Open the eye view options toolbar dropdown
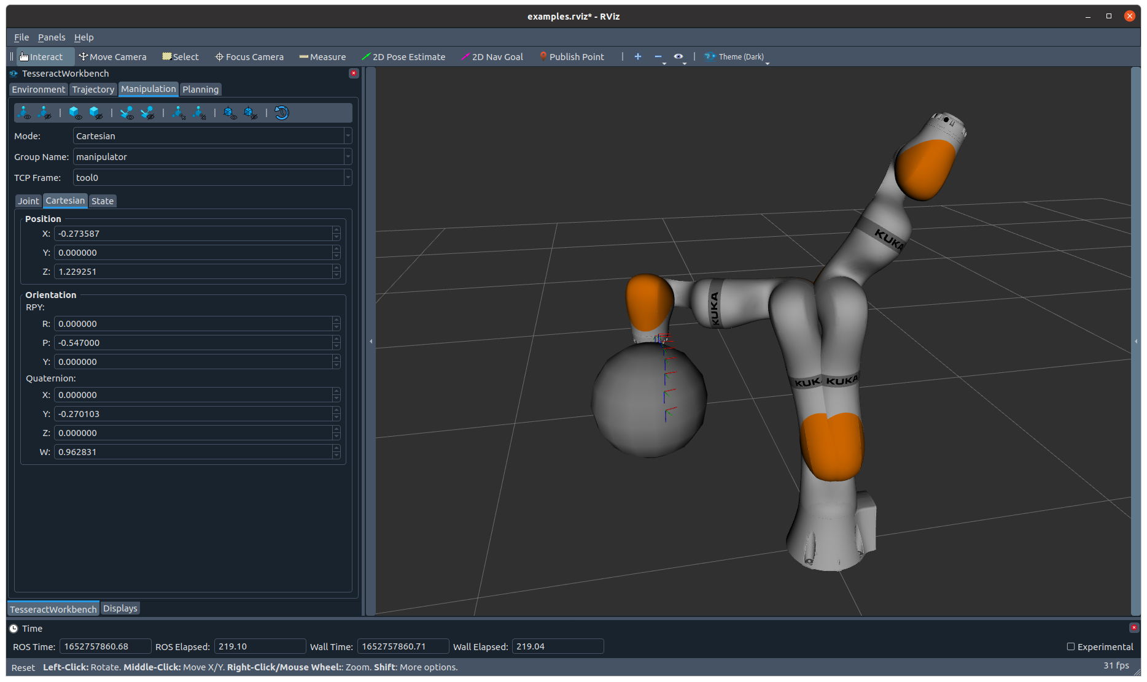 (x=679, y=57)
